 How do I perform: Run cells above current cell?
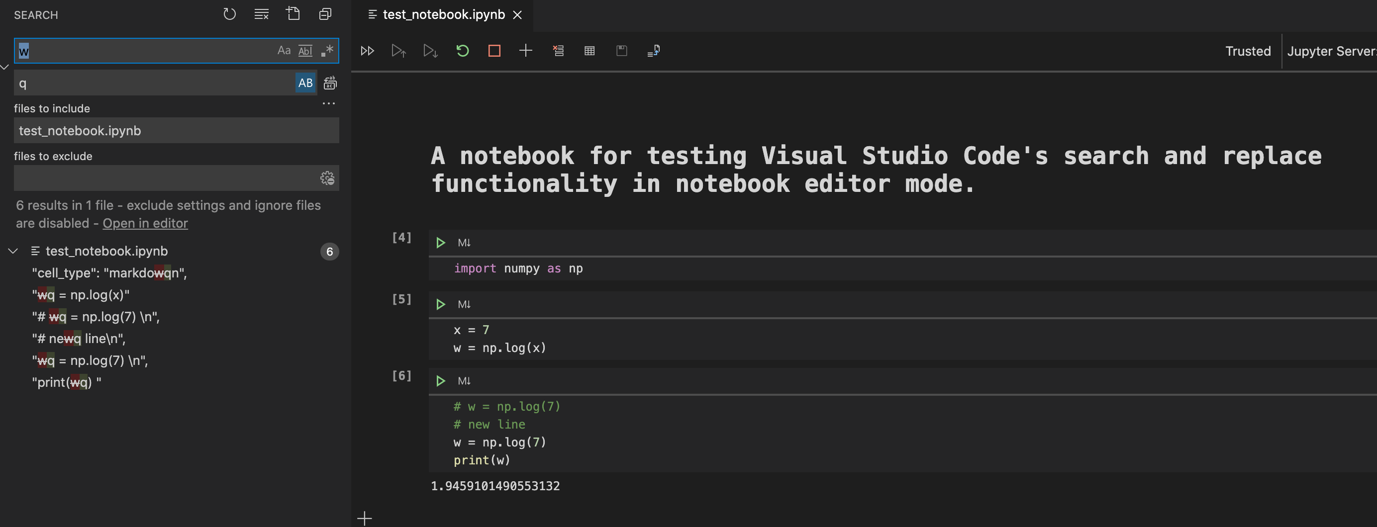pyautogui.click(x=399, y=51)
